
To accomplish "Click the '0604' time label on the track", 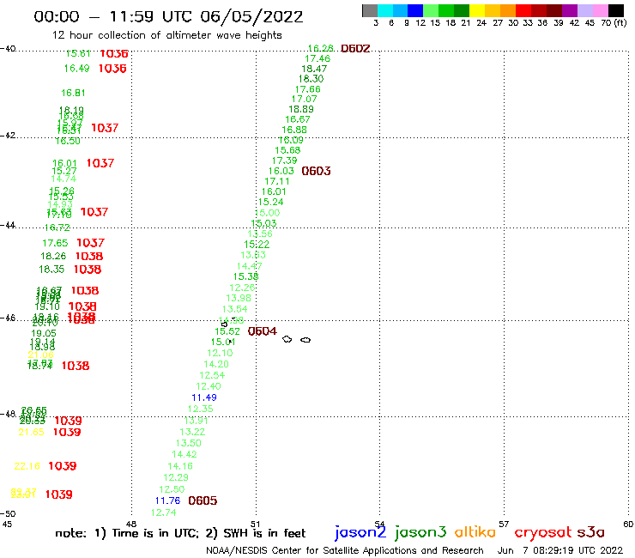I will point(263,331).
